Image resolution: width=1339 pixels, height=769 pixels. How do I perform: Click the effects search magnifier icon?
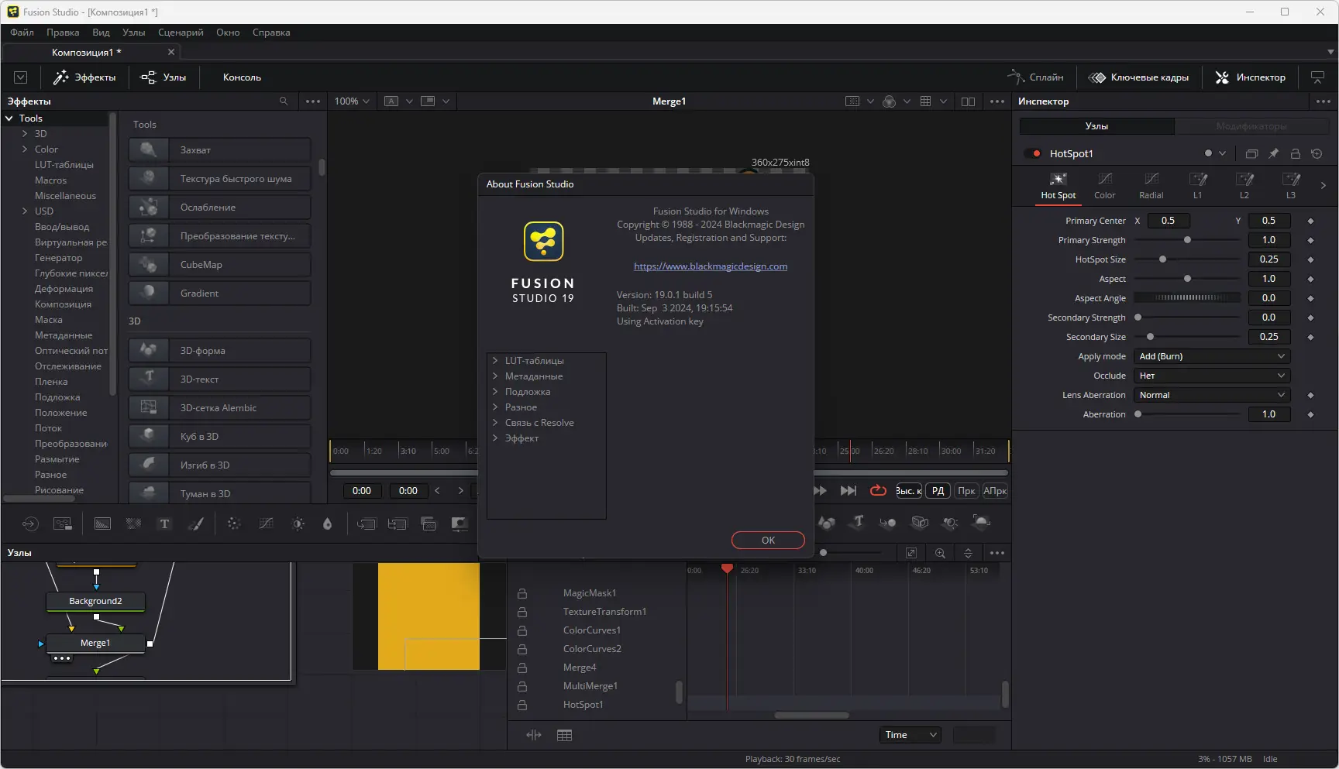pyautogui.click(x=284, y=101)
